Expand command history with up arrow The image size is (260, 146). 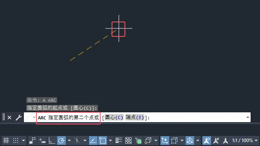(x=248, y=117)
